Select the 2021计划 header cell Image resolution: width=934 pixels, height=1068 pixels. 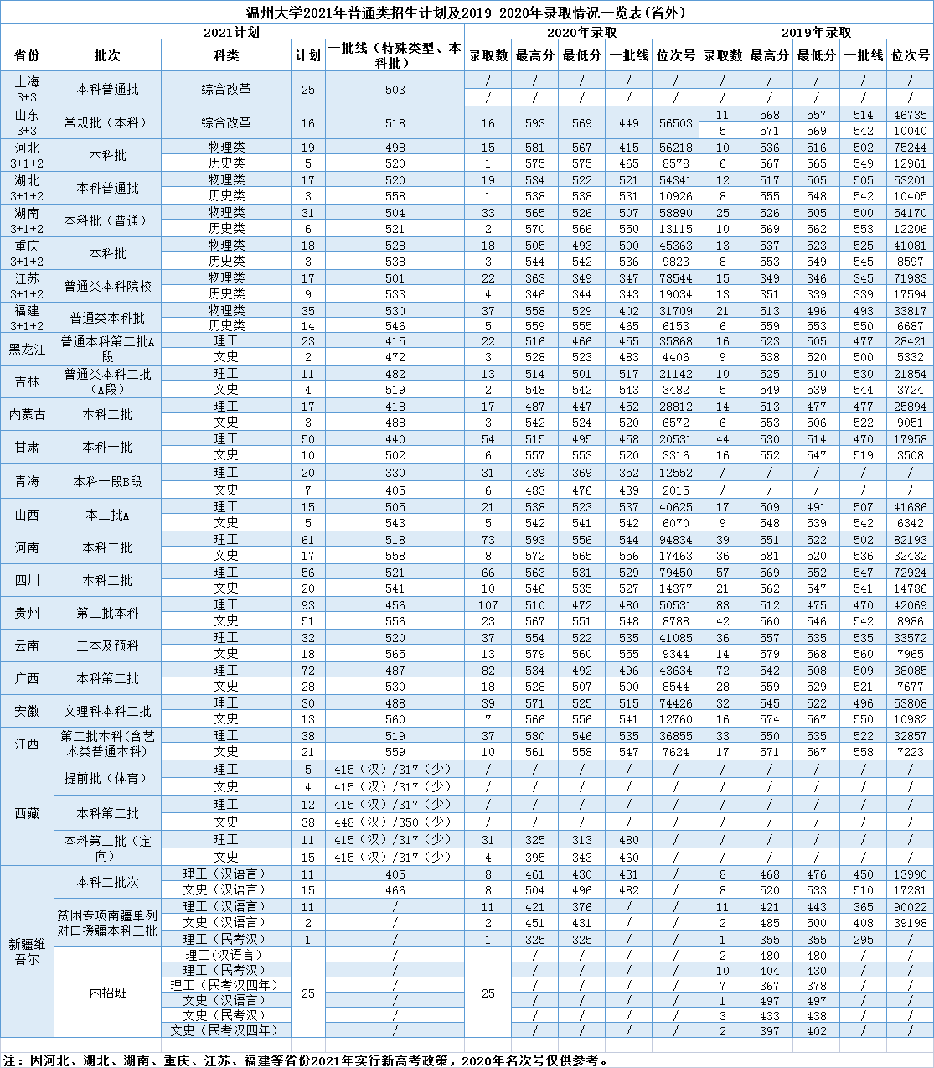coord(232,32)
